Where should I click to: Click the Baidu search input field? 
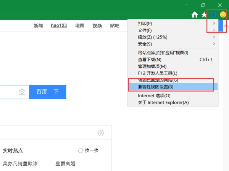[8, 92]
